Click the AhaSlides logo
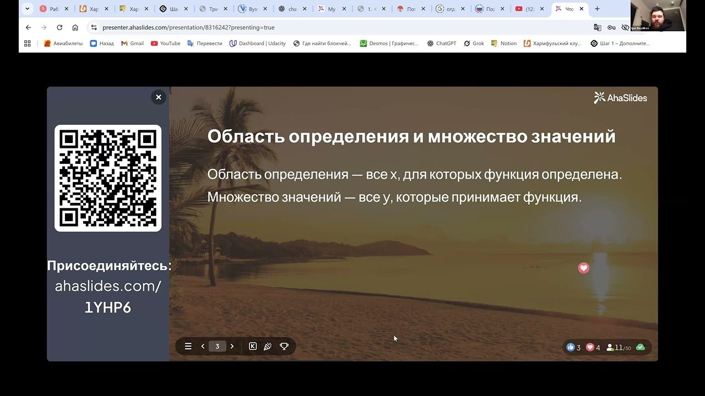 point(620,98)
